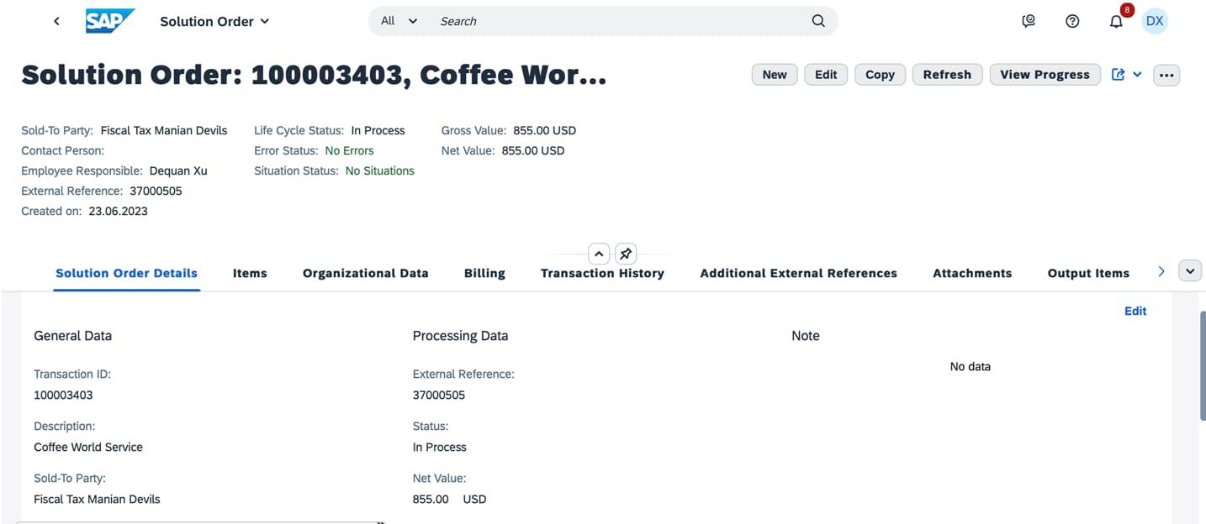Click External Reference 37000505 in header

(x=156, y=191)
